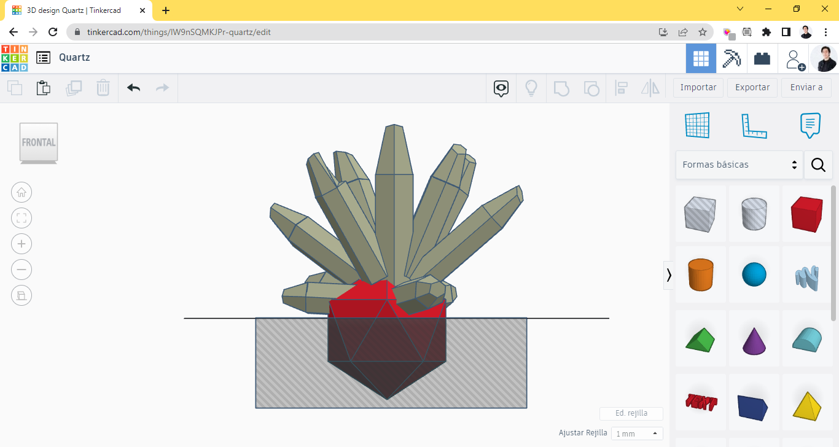Select the blue Sphere shape
The height and width of the screenshot is (447, 839).
(754, 274)
